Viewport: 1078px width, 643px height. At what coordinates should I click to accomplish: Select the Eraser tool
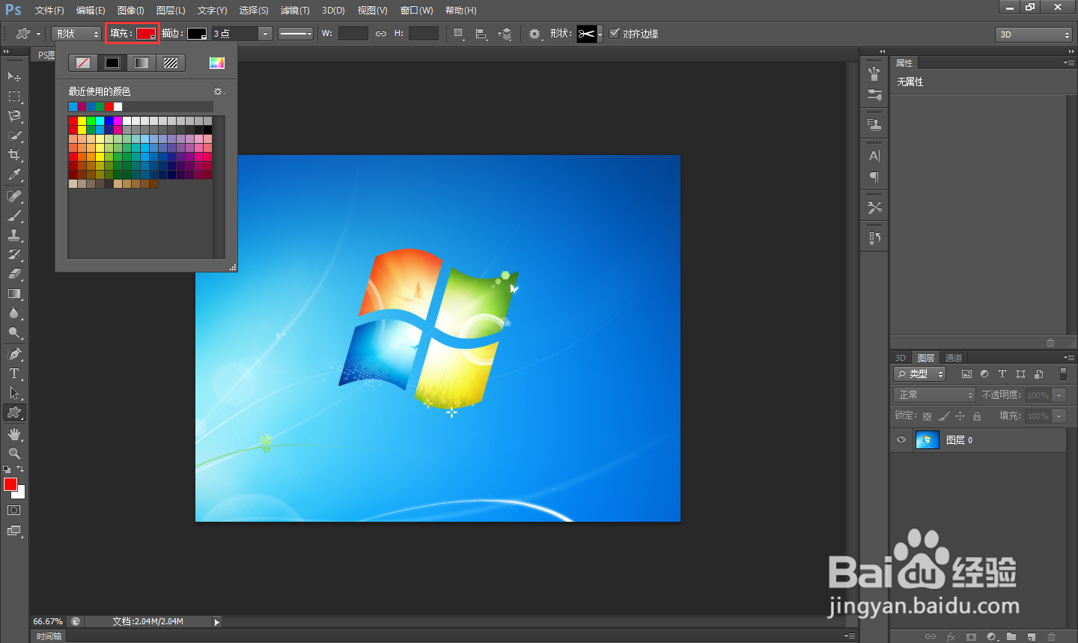coord(13,274)
